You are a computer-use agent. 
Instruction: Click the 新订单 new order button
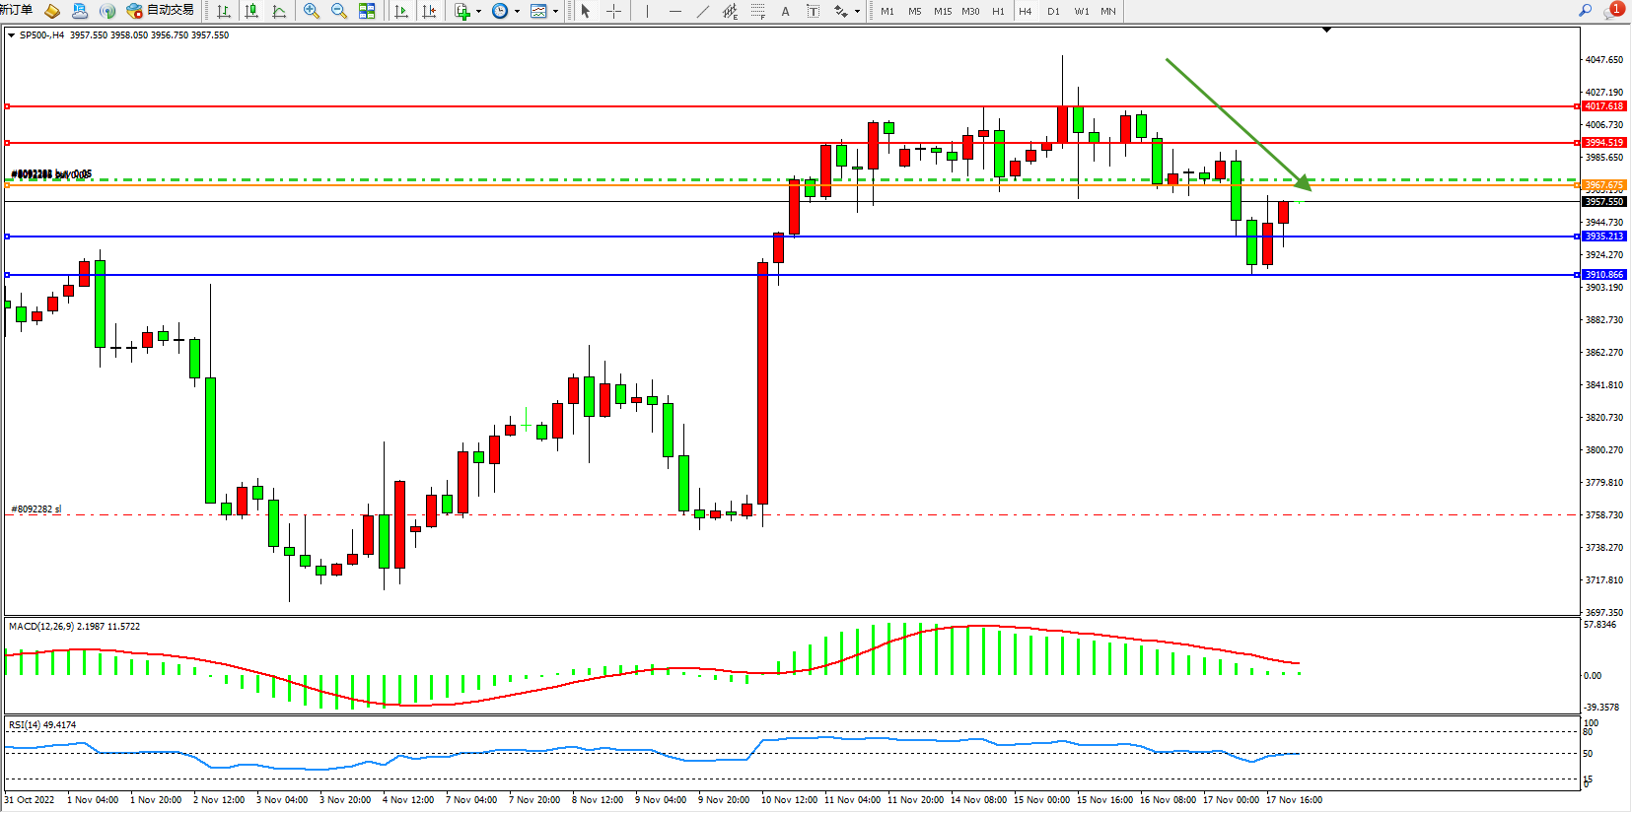17,10
